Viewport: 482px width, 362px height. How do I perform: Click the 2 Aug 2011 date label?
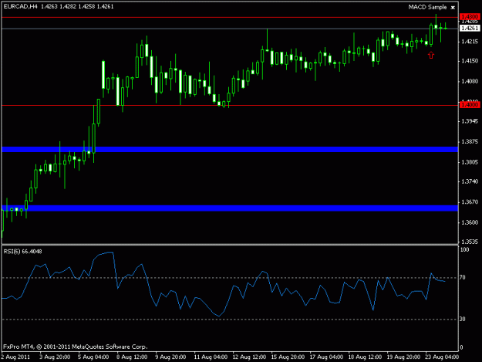coord(15,357)
